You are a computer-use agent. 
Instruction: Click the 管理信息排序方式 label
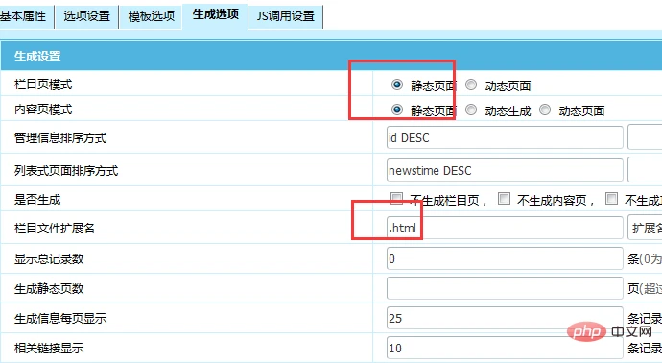click(60, 137)
